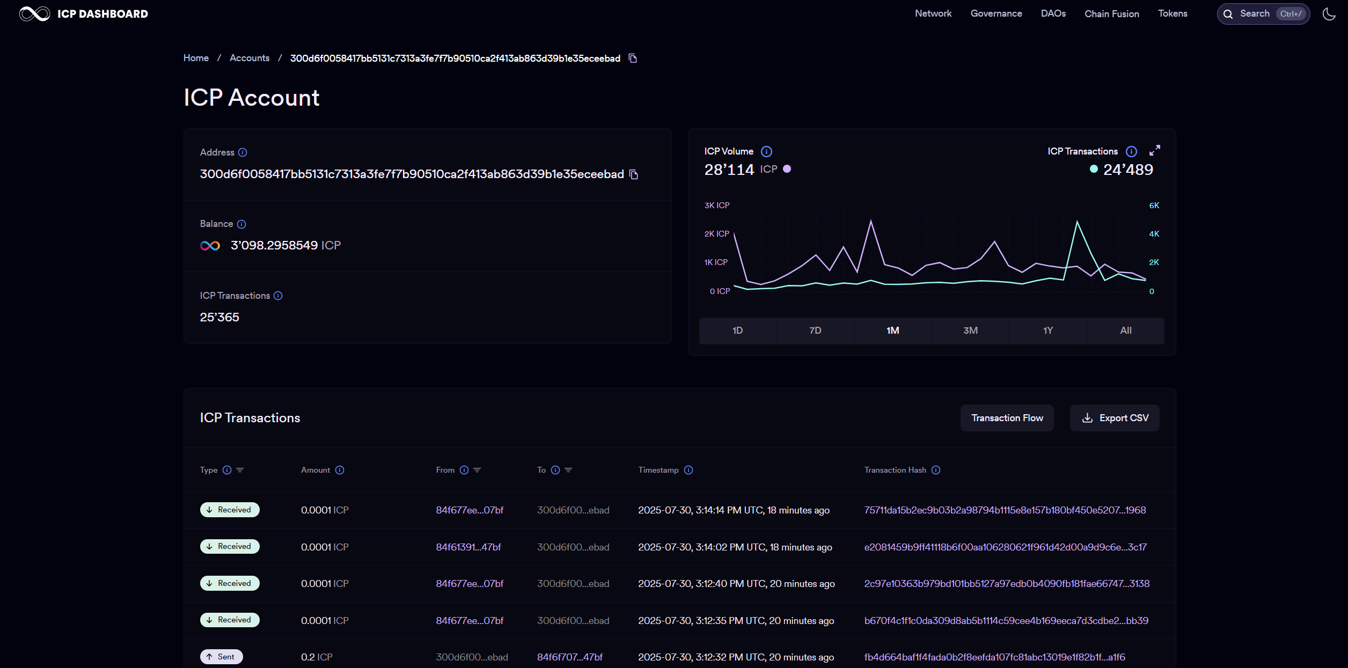
Task: Click the purple ICP Volume legend dot
Action: click(x=787, y=169)
